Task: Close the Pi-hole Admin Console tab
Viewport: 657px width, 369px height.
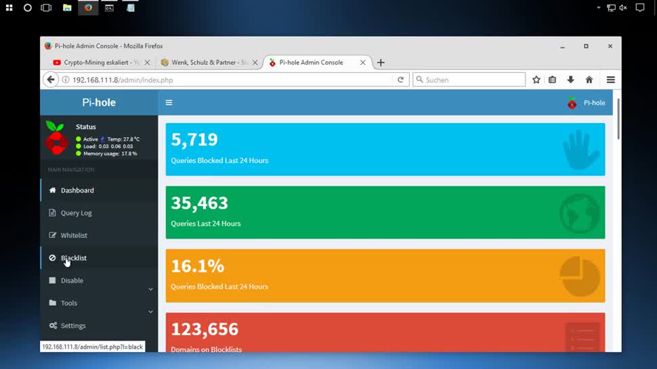Action: click(363, 62)
